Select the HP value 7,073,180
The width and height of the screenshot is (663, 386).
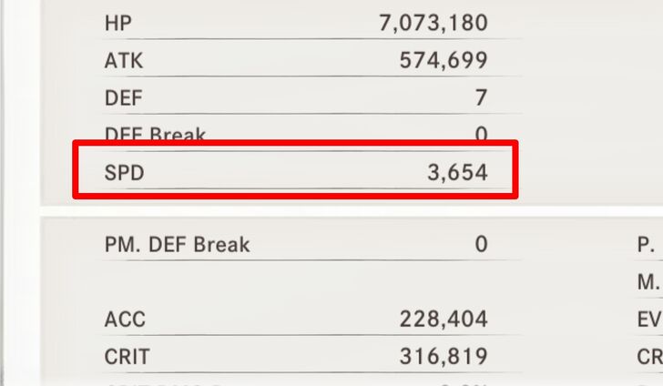pyautogui.click(x=433, y=23)
